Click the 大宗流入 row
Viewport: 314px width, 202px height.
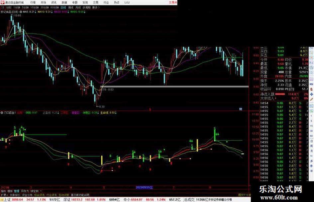click(284, 99)
